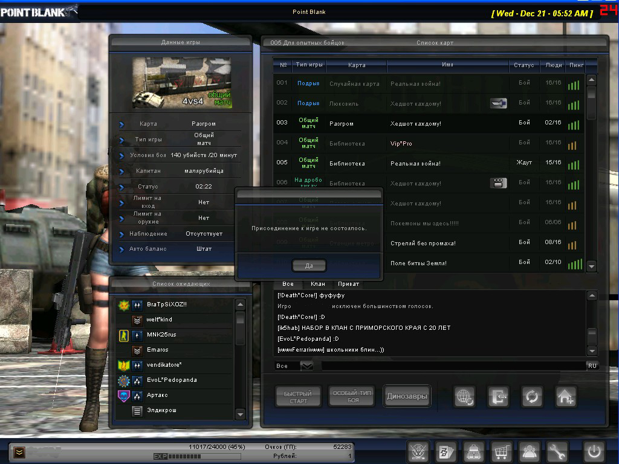Viewport: 619px width, 464px height.
Task: Click the knife icon in room 002
Action: click(498, 103)
